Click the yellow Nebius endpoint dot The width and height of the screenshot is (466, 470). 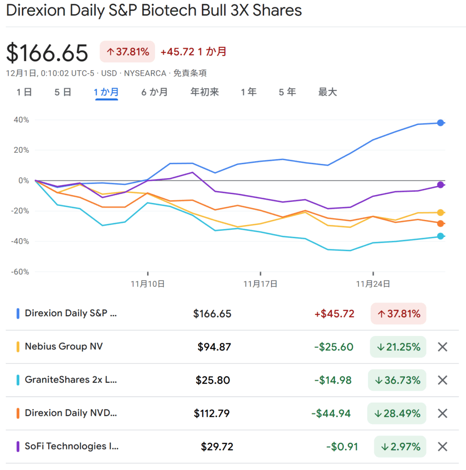(x=440, y=213)
